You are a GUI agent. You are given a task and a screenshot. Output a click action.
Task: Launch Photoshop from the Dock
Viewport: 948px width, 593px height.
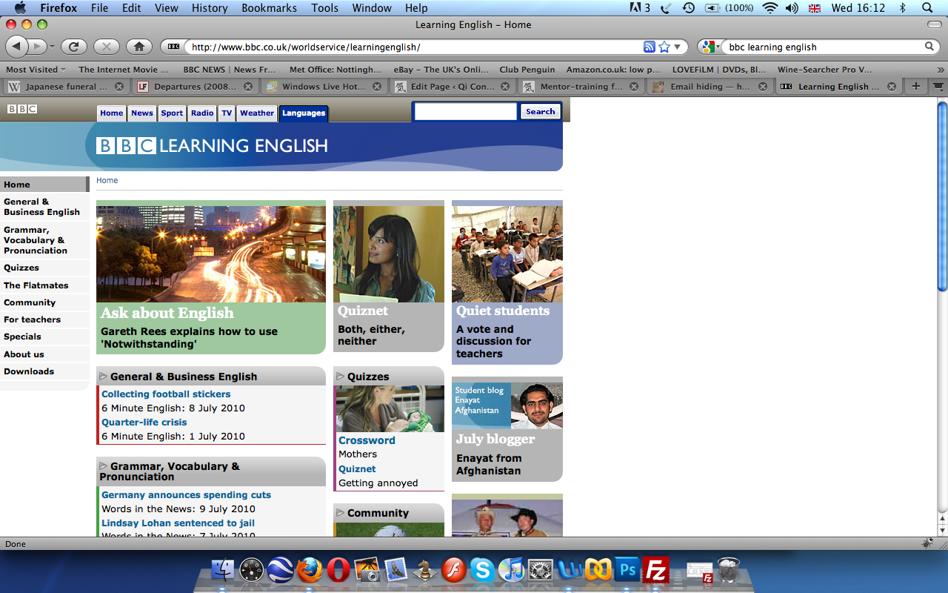627,569
